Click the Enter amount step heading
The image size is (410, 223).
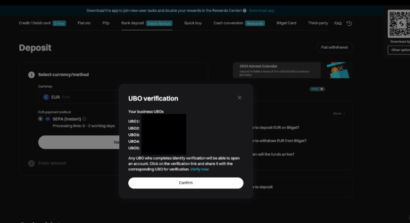[52, 163]
